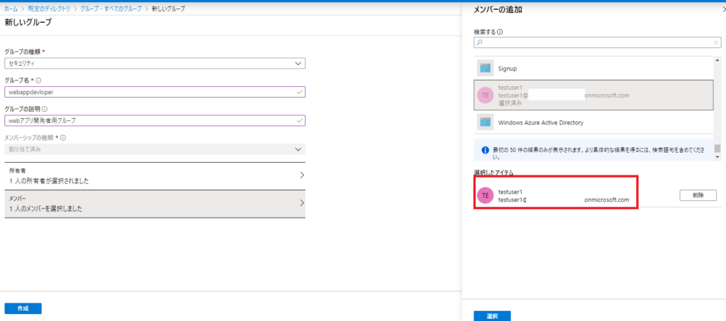
Task: Select the Signup list entry
Action: pos(593,68)
